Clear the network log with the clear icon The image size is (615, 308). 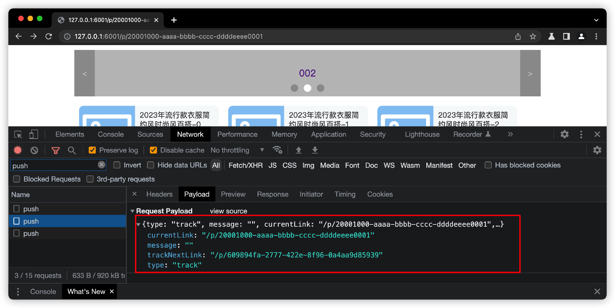(34, 150)
